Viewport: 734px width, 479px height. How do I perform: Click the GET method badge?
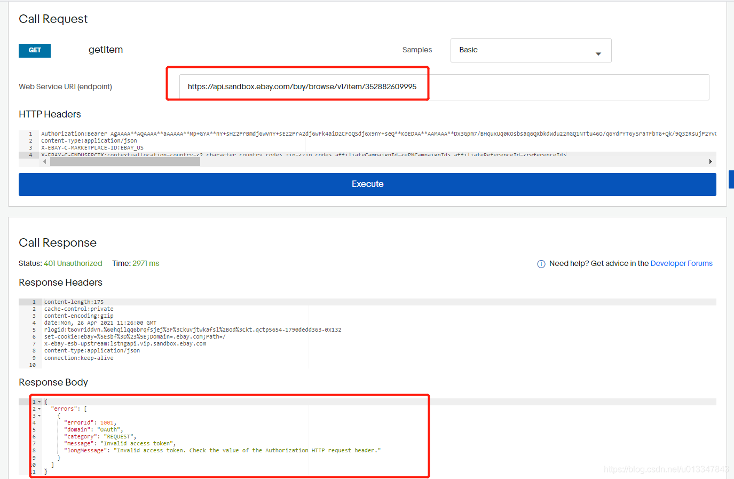pos(35,50)
